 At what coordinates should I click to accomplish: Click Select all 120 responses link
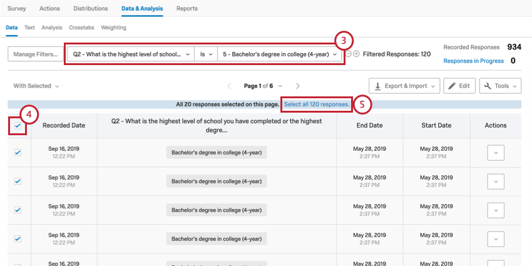coord(316,104)
